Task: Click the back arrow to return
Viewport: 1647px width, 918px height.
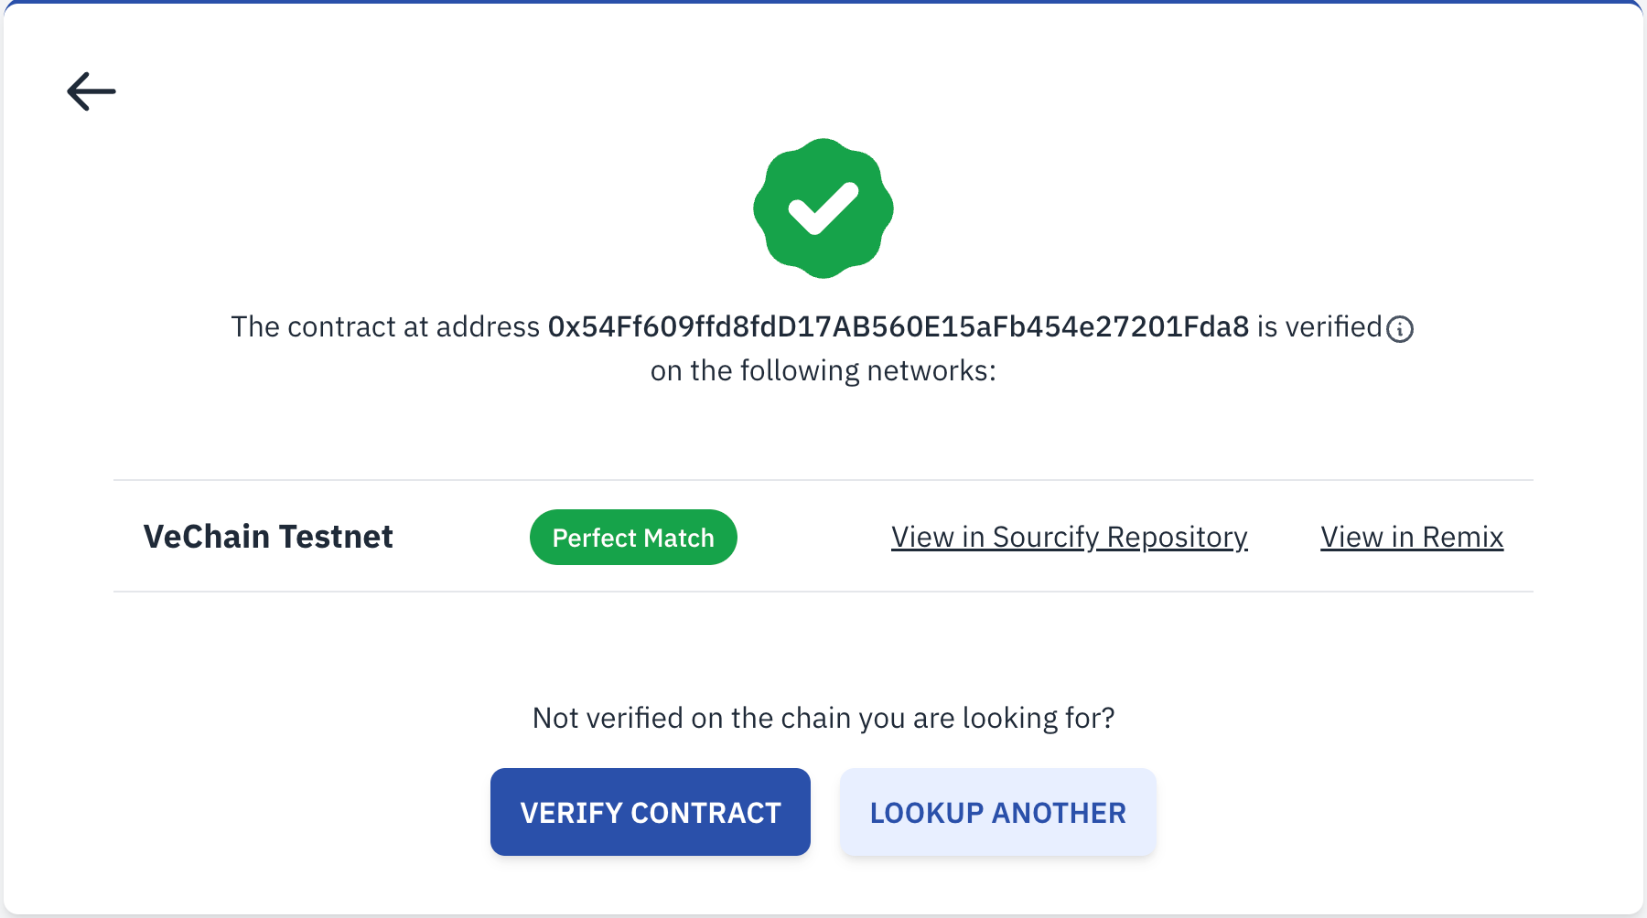Action: coord(91,91)
